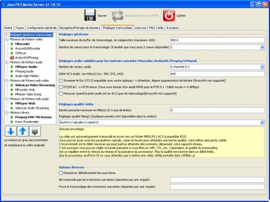This screenshot has height=202, width=270.
Task: Select TsMuxer in the engine tree
Action: [x=21, y=53]
